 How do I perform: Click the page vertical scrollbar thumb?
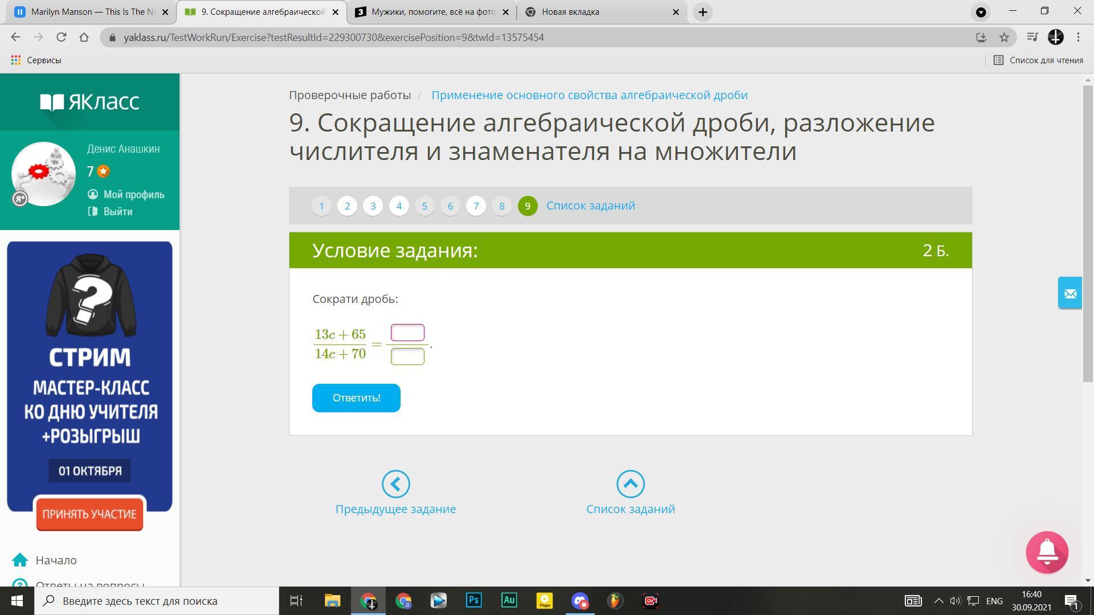(1088, 233)
